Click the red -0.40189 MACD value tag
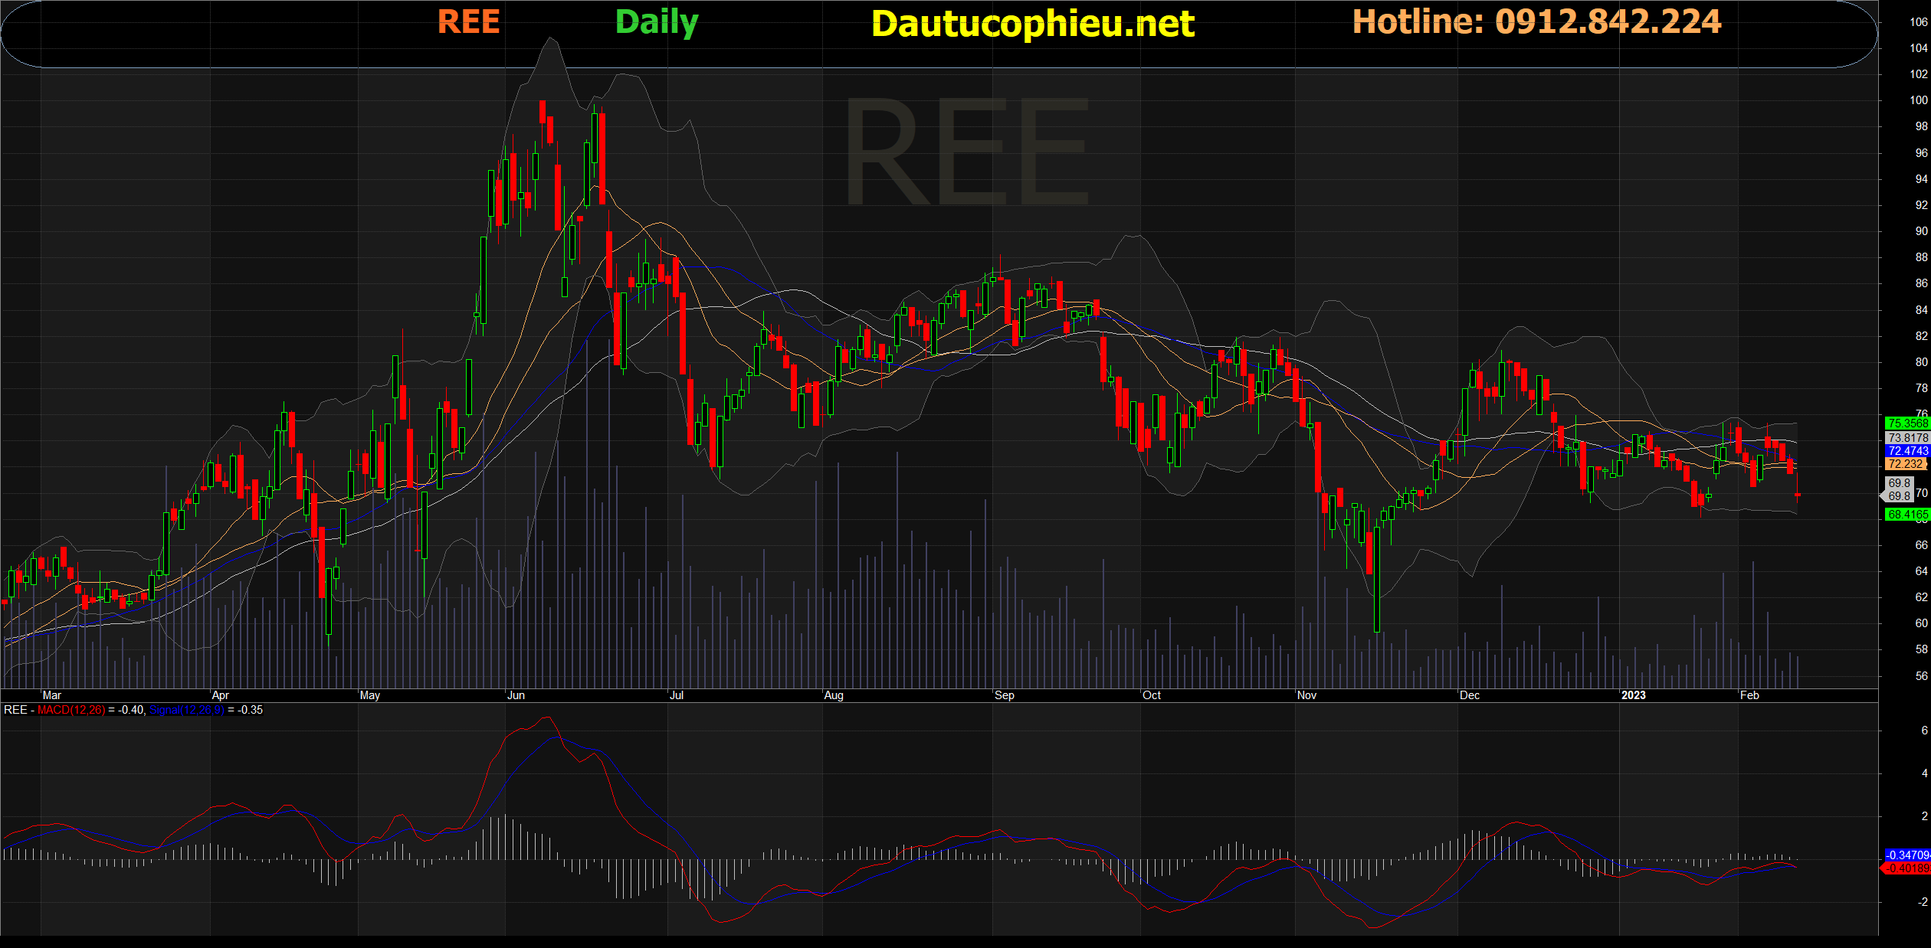Screen dimensions: 1931x948 (1906, 868)
